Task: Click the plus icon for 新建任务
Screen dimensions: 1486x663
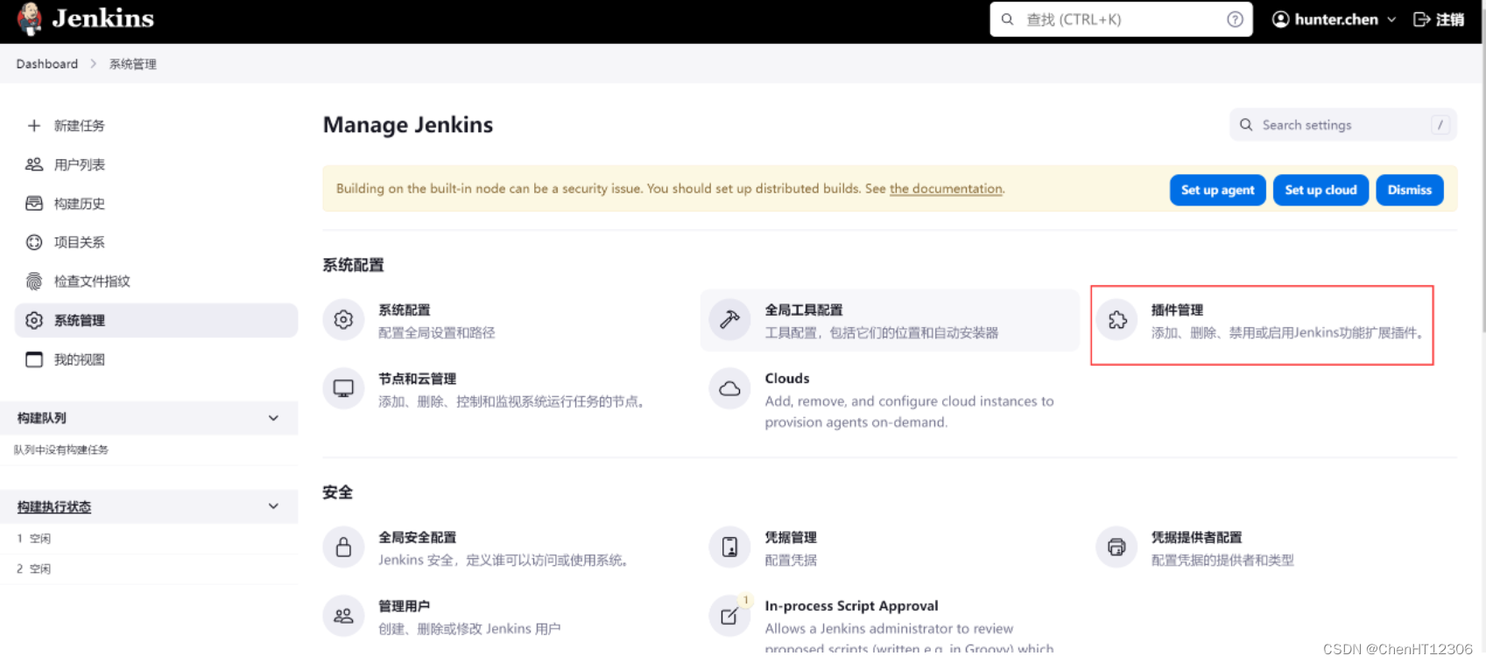Action: [34, 126]
